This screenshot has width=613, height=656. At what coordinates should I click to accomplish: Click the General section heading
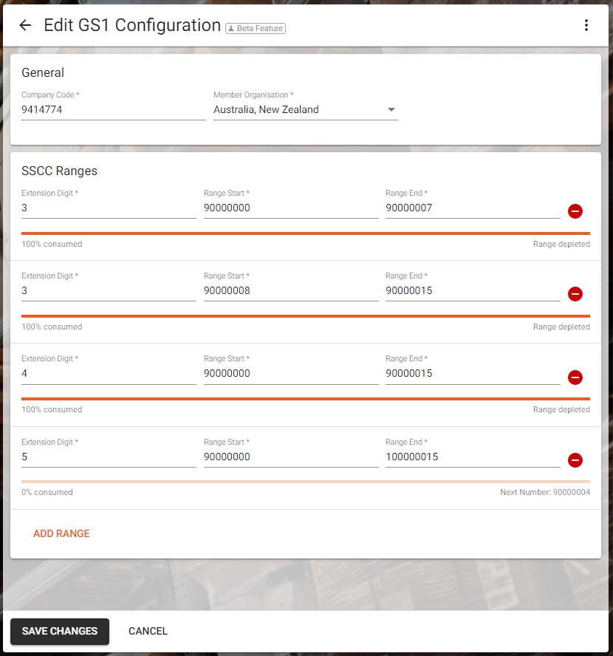(x=43, y=72)
